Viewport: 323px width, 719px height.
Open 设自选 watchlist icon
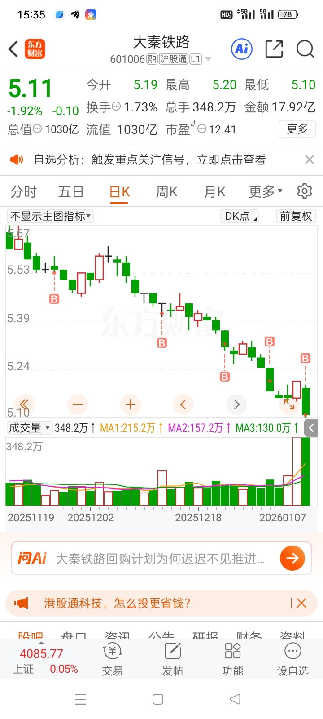(x=292, y=660)
